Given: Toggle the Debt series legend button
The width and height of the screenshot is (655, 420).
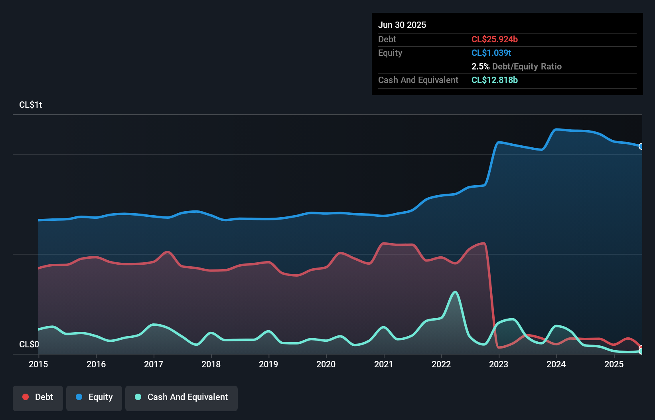Looking at the screenshot, I should coord(38,397).
